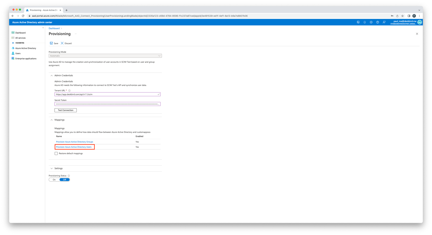The image size is (432, 235).
Task: Open the notifications bell icon
Action: (365, 22)
